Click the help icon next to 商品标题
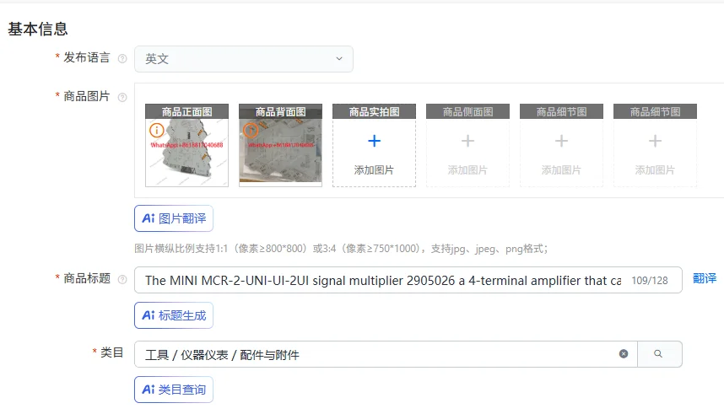 pyautogui.click(x=122, y=279)
